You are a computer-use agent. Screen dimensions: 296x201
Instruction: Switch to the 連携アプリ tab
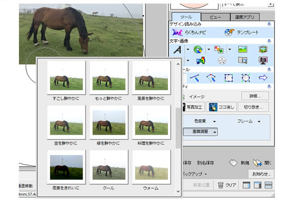pos(244,17)
